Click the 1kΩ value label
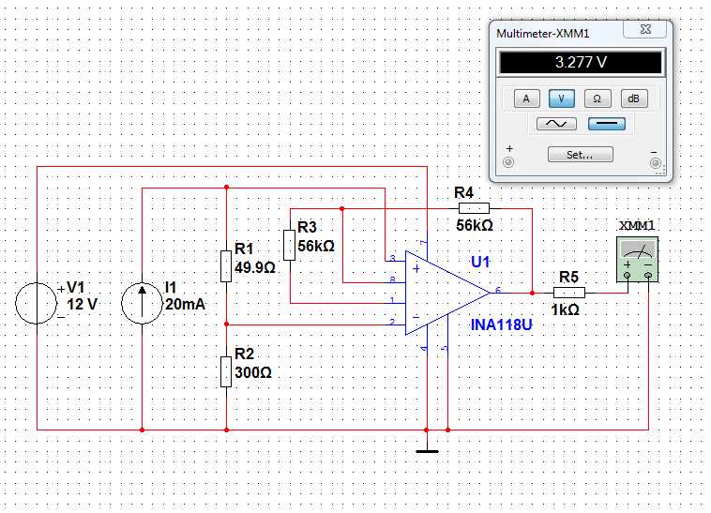Viewport: 711px width, 513px height. coord(565,309)
